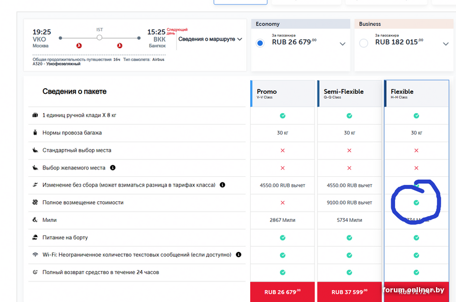Click the IST stopover point on route line

pos(99,38)
